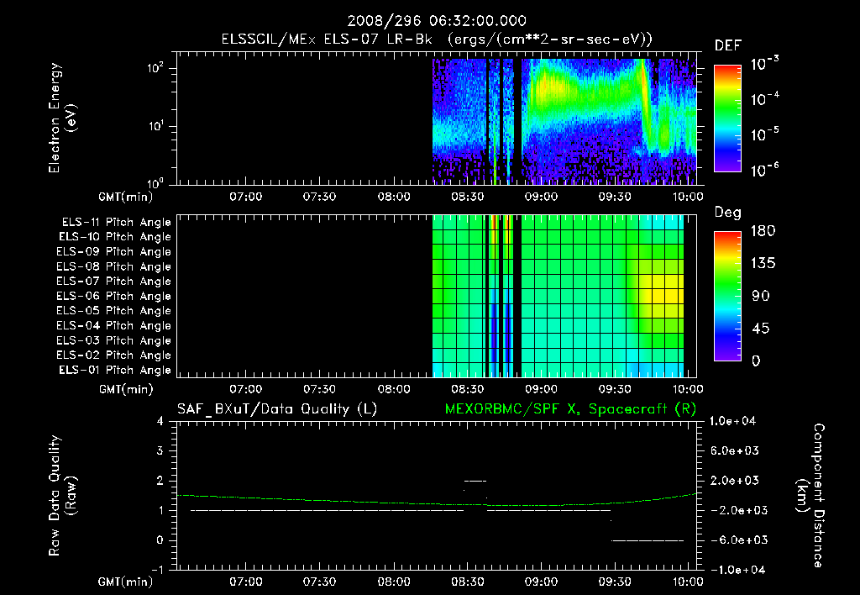Click the DEF label above the top color bar
The width and height of the screenshot is (860, 595).
727,45
